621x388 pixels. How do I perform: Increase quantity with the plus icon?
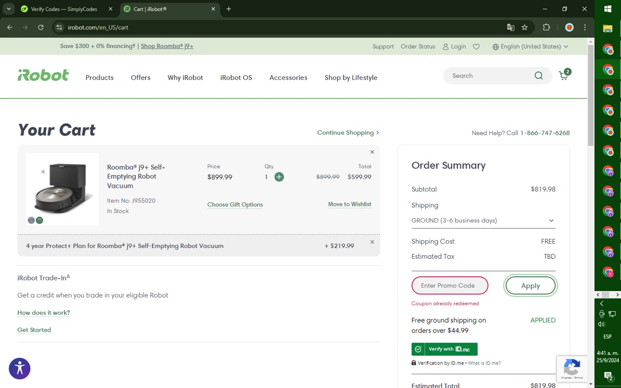click(279, 177)
